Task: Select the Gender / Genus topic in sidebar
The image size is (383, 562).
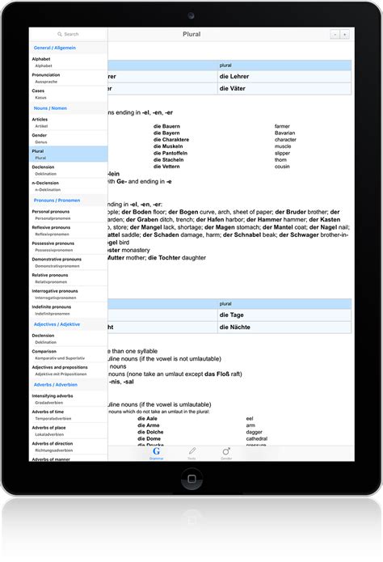Action: (x=68, y=138)
